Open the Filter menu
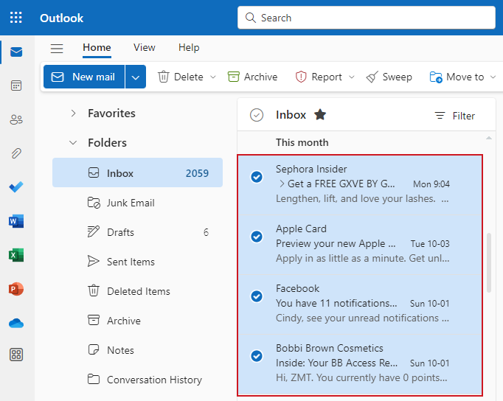 (x=454, y=116)
